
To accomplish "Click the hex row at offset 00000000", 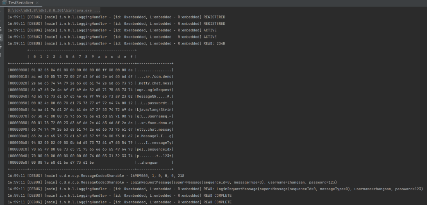I will click(x=90, y=70).
